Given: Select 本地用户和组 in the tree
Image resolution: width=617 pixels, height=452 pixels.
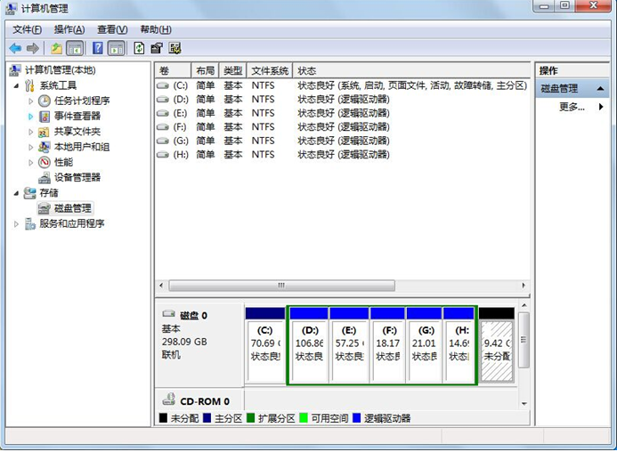Looking at the screenshot, I should click(82, 147).
